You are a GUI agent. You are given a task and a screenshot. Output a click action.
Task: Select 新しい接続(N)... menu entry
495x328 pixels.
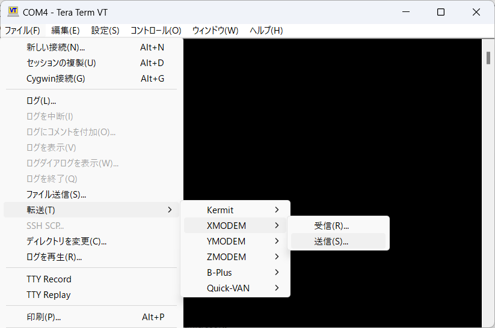point(91,47)
